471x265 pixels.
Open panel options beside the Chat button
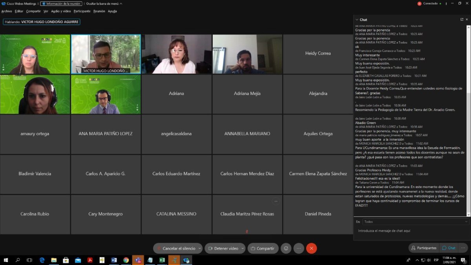coord(463,248)
